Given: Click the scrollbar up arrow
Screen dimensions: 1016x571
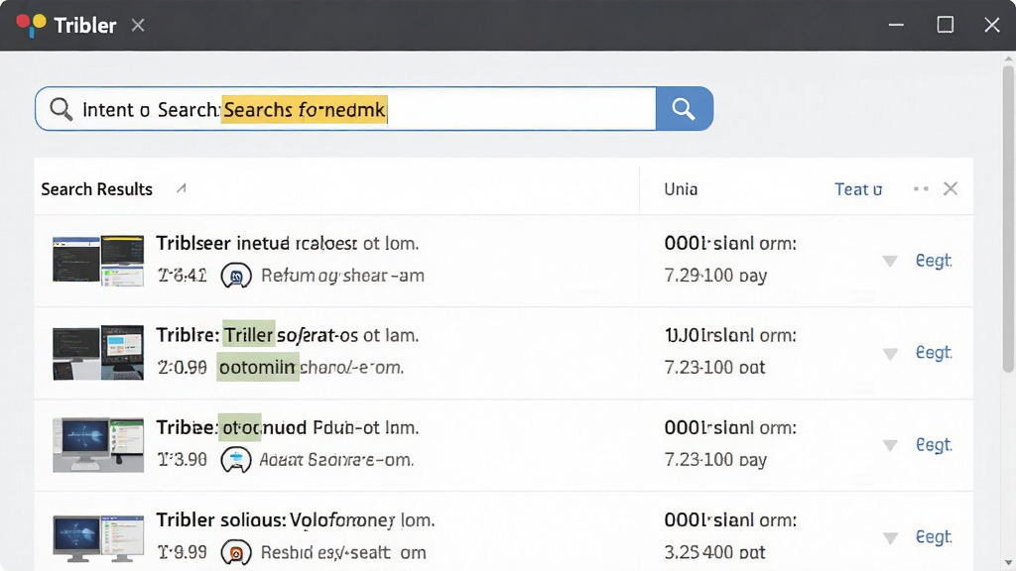Looking at the screenshot, I should (1008, 58).
